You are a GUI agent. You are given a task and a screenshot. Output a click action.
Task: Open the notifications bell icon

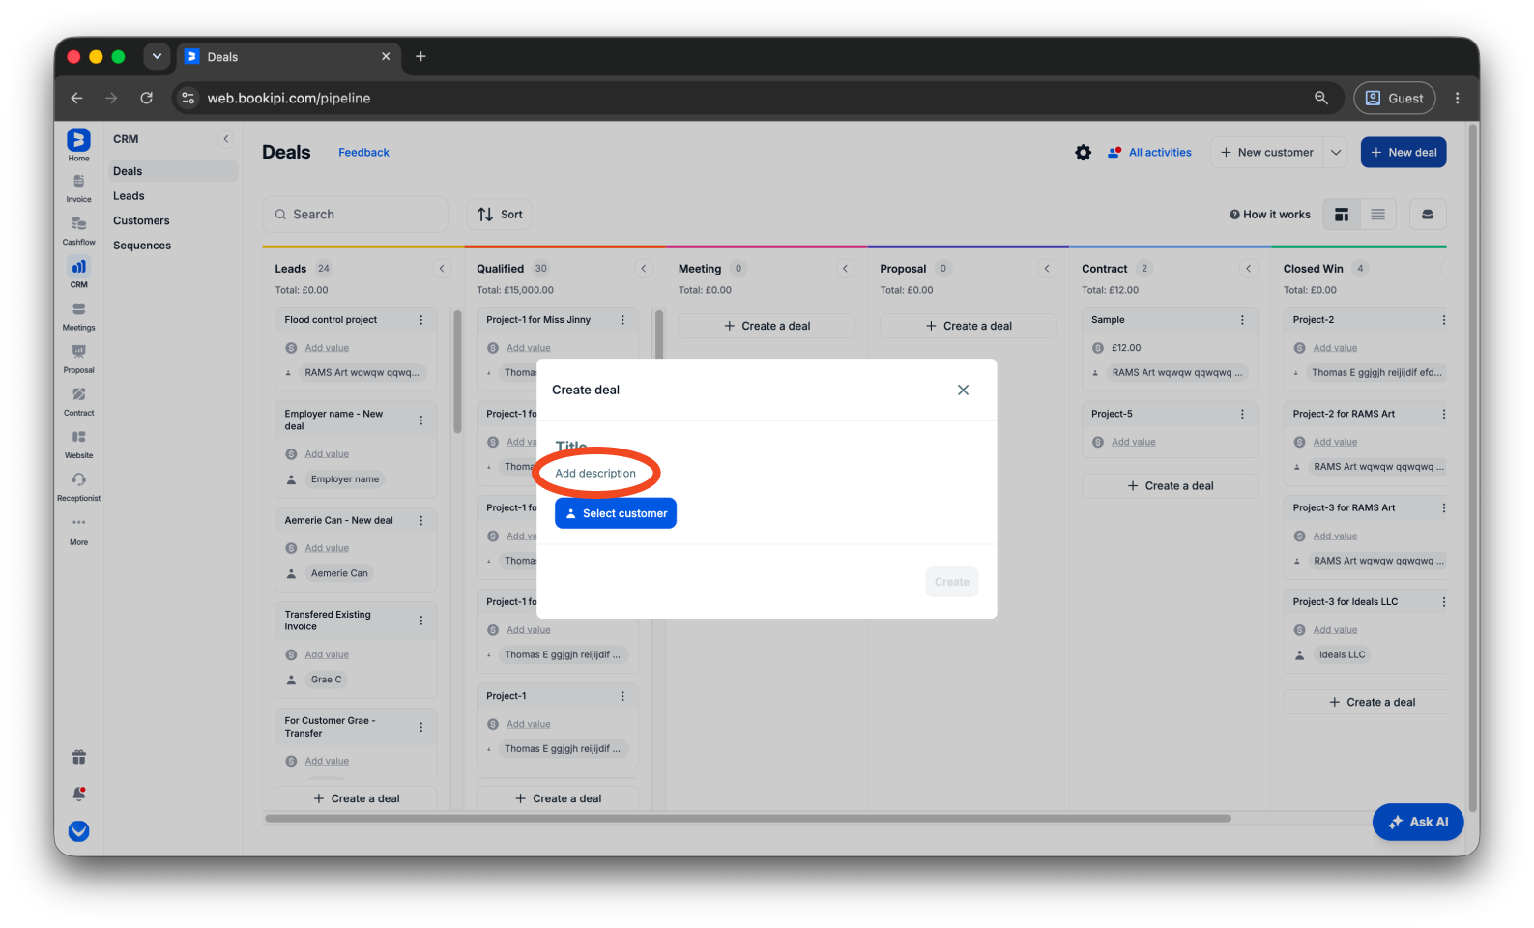point(78,794)
